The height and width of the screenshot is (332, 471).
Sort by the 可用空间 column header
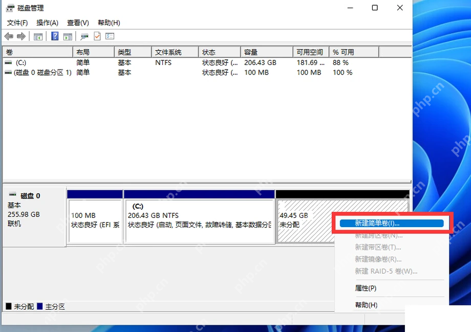tap(311, 52)
